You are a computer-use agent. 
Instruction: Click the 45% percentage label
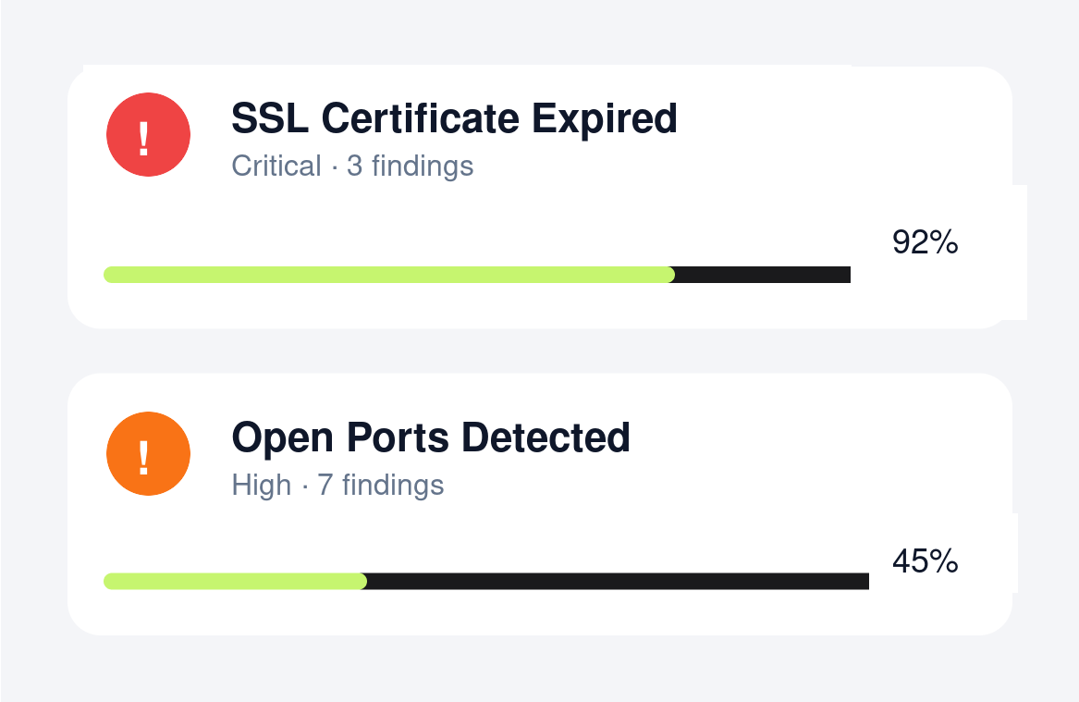[925, 561]
